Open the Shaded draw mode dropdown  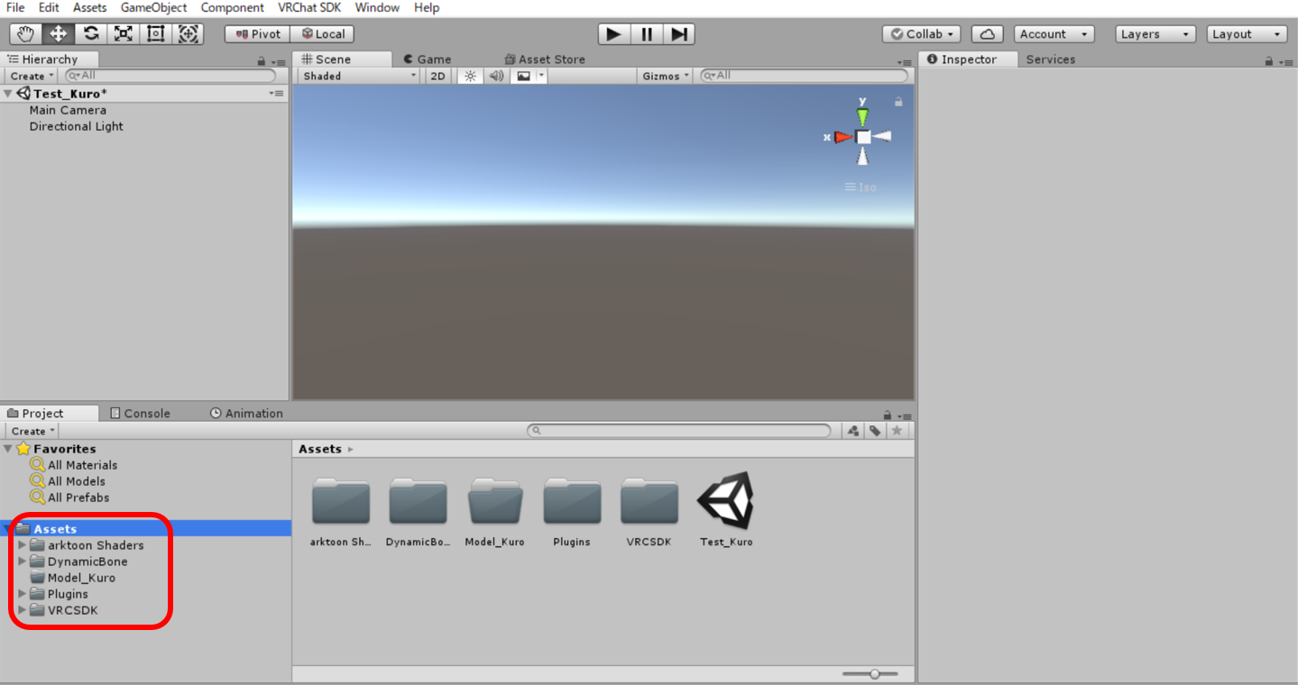359,77
